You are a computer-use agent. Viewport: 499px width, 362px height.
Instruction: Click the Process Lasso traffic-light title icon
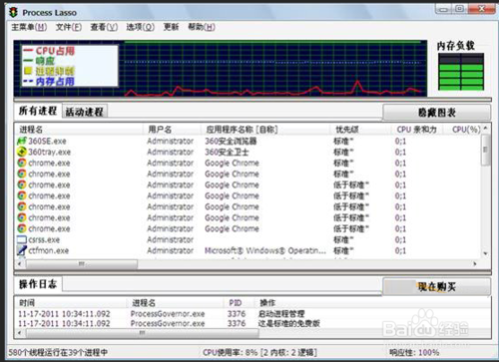click(x=14, y=13)
